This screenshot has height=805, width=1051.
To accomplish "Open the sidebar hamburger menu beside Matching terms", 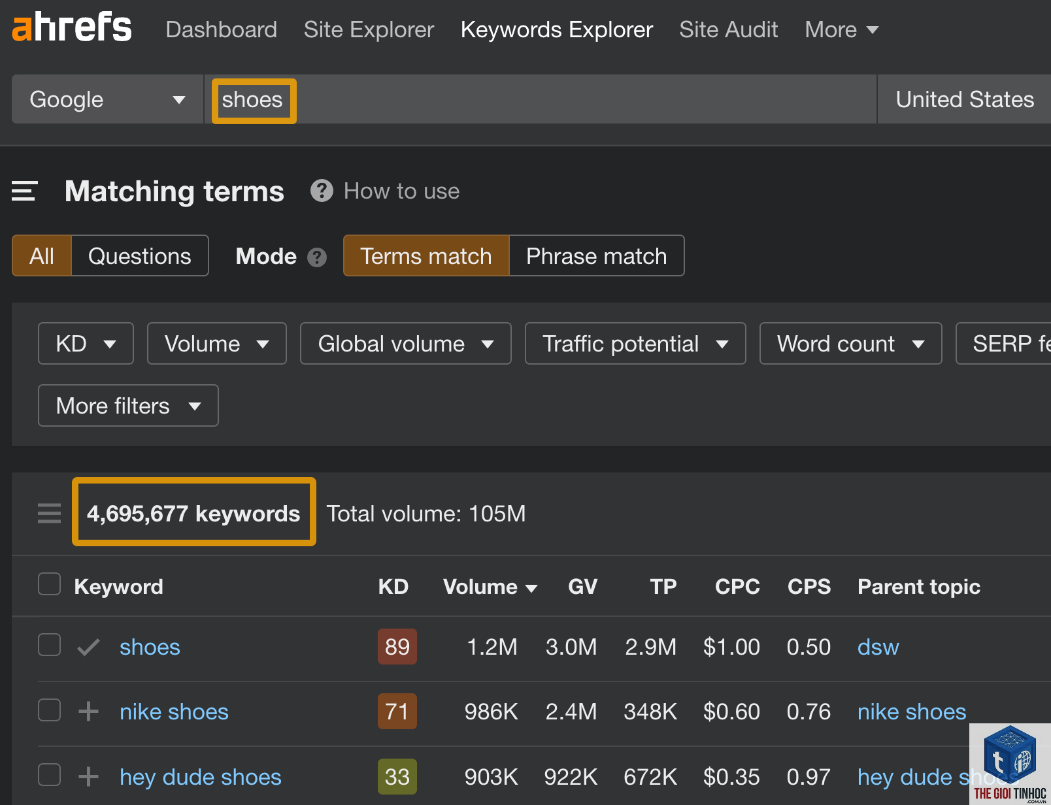I will point(24,191).
